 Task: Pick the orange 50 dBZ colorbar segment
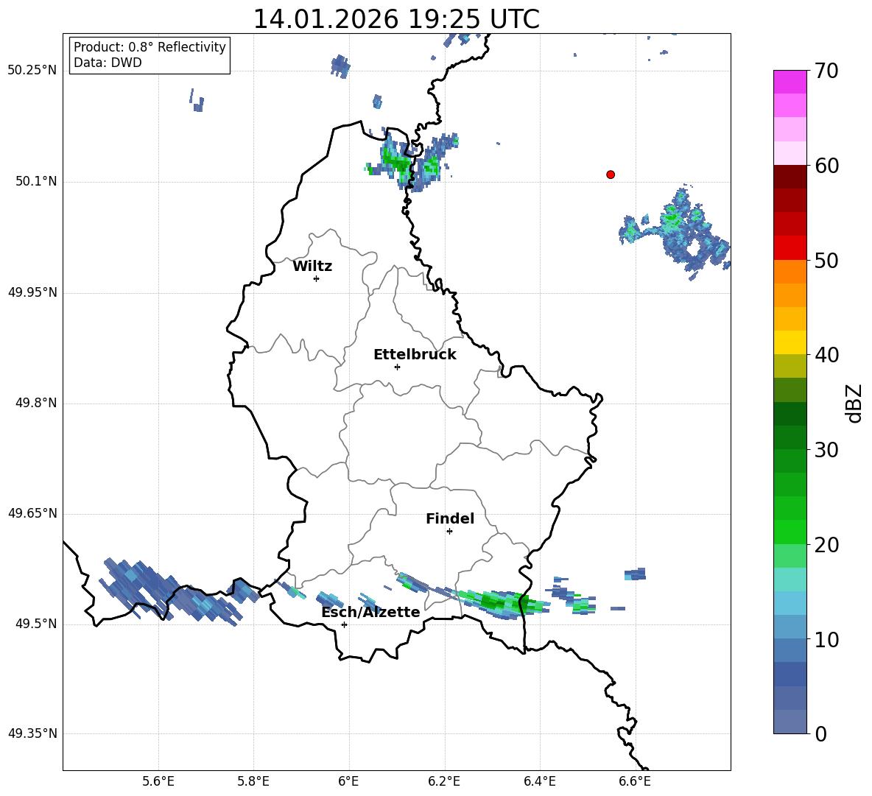click(x=790, y=271)
